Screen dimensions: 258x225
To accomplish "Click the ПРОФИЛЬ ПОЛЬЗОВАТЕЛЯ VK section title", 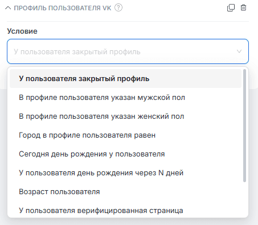I will pos(63,8).
